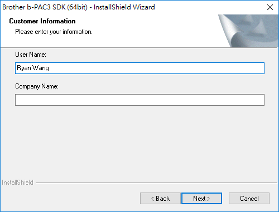Click the "Customer Information" heading
The height and width of the screenshot is (212, 279).
coord(42,21)
